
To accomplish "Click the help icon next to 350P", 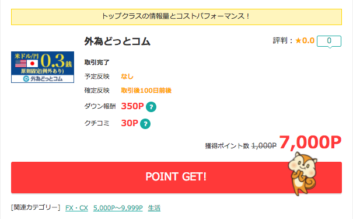I will tap(151, 107).
